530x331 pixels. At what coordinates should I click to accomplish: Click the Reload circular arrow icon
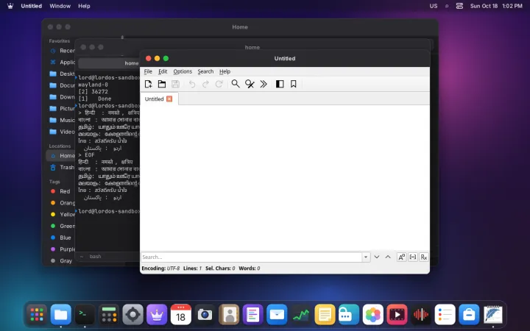(x=219, y=84)
